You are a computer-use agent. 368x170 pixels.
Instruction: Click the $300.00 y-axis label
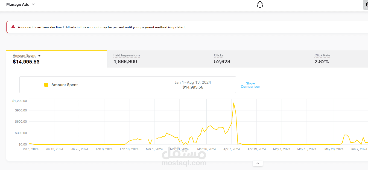point(21,133)
